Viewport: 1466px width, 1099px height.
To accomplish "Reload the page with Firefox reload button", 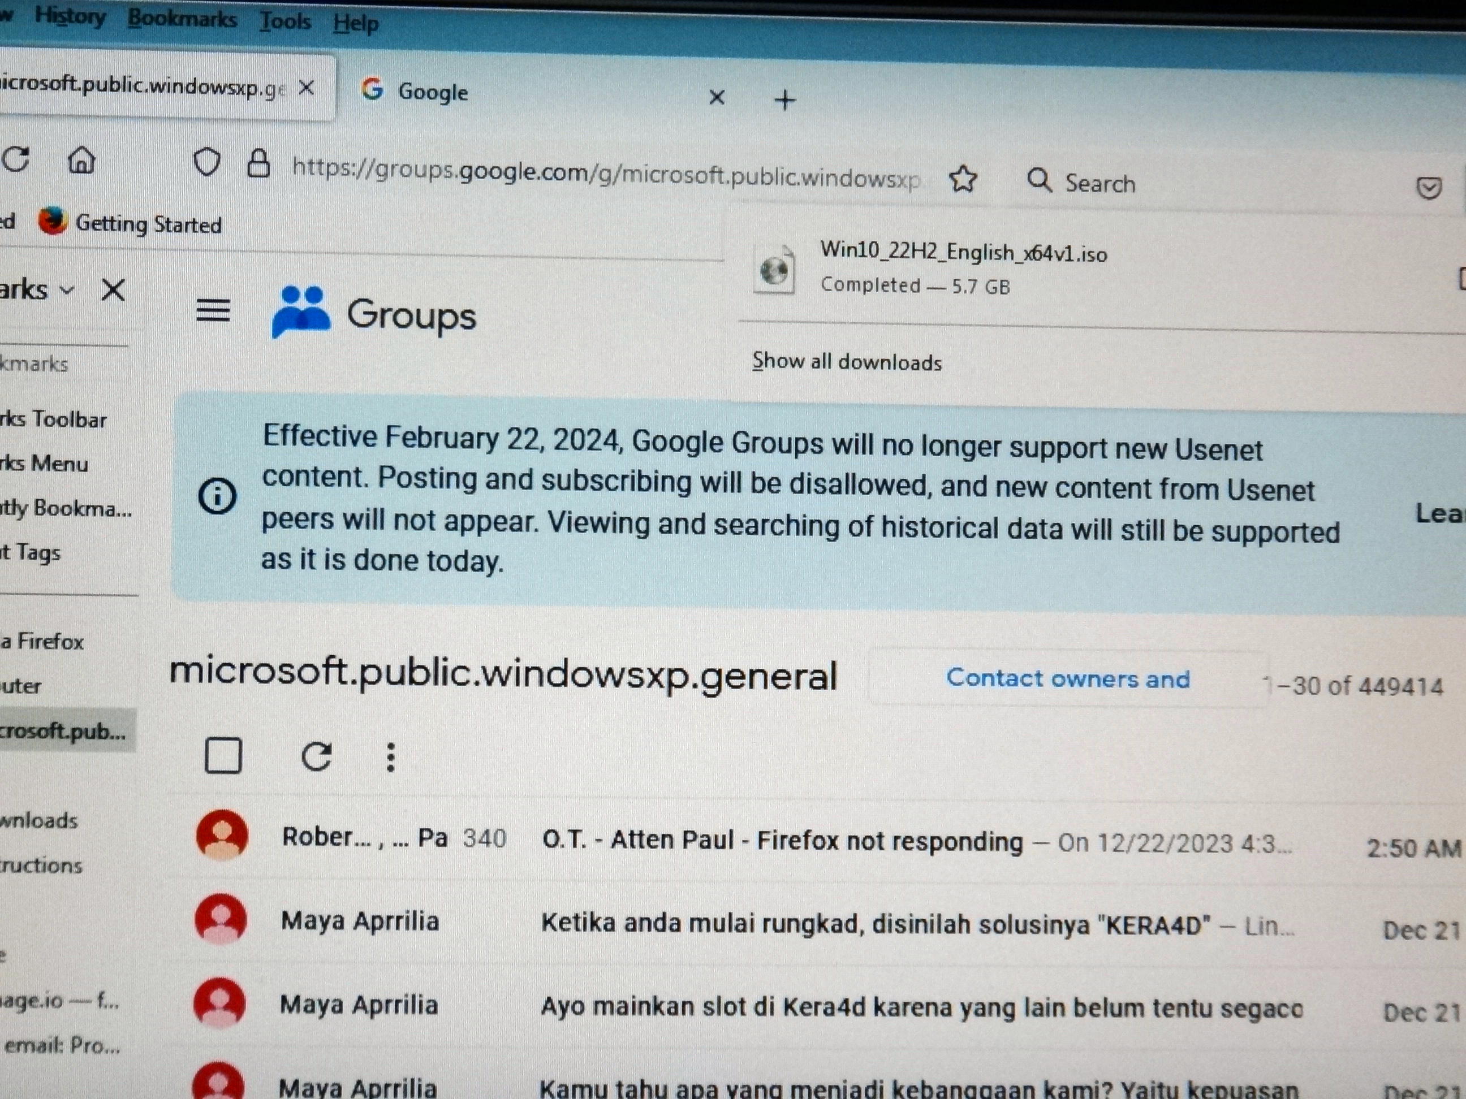I will tap(16, 159).
